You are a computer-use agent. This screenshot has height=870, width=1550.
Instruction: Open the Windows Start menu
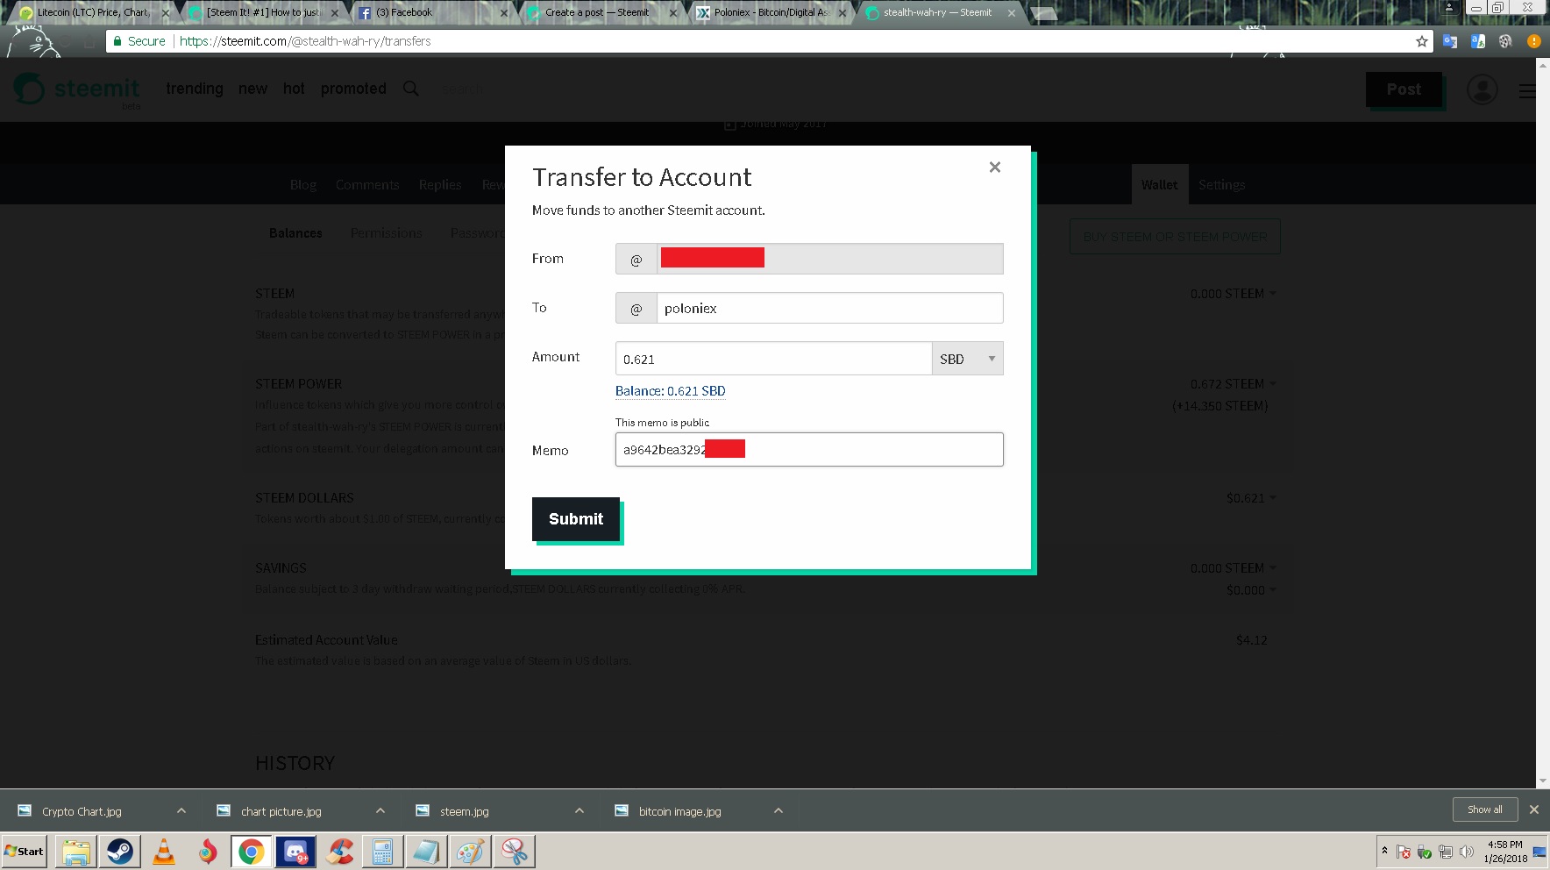click(24, 851)
